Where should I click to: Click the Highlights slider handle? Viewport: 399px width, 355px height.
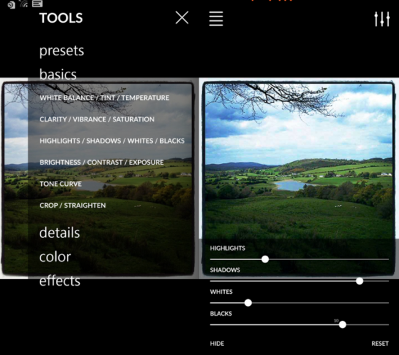pos(265,259)
